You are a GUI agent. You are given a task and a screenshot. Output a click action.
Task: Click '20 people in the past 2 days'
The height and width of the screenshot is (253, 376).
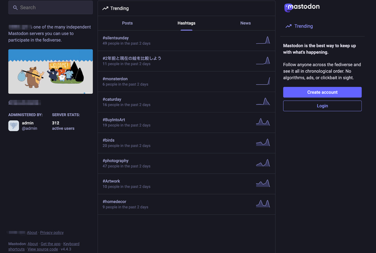pos(126,146)
